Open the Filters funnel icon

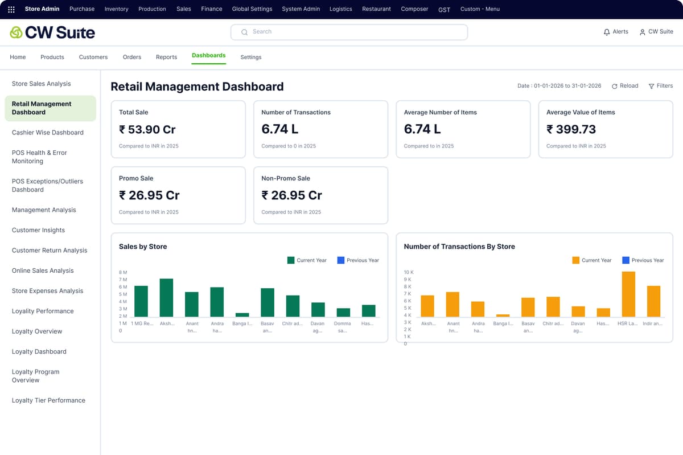pyautogui.click(x=651, y=86)
